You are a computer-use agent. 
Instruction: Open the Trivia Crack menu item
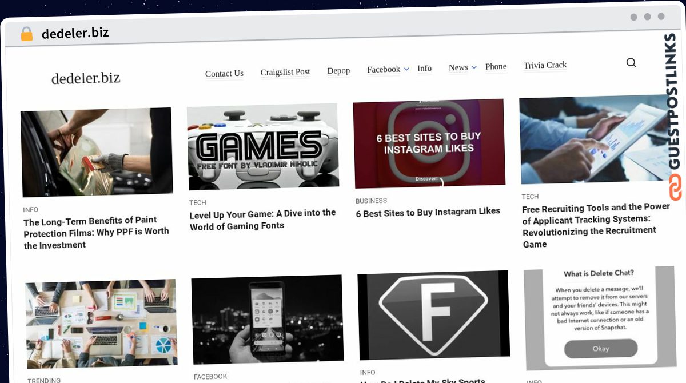point(545,65)
